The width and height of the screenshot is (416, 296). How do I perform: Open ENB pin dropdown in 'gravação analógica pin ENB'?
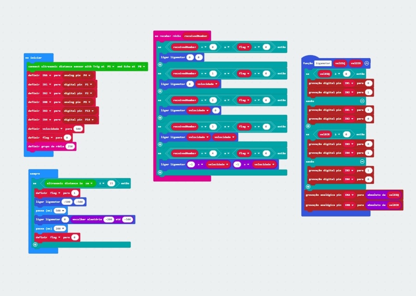(349, 205)
